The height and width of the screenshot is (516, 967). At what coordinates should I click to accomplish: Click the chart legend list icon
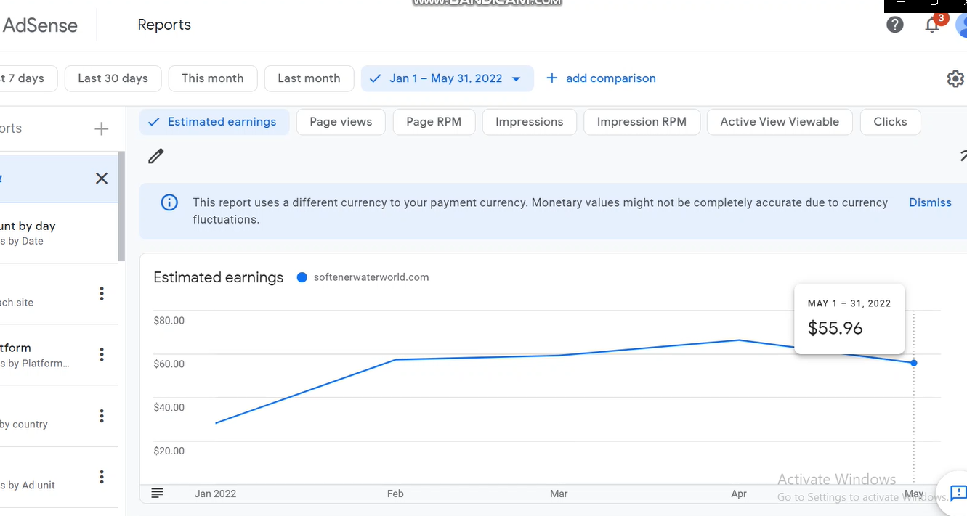(157, 494)
